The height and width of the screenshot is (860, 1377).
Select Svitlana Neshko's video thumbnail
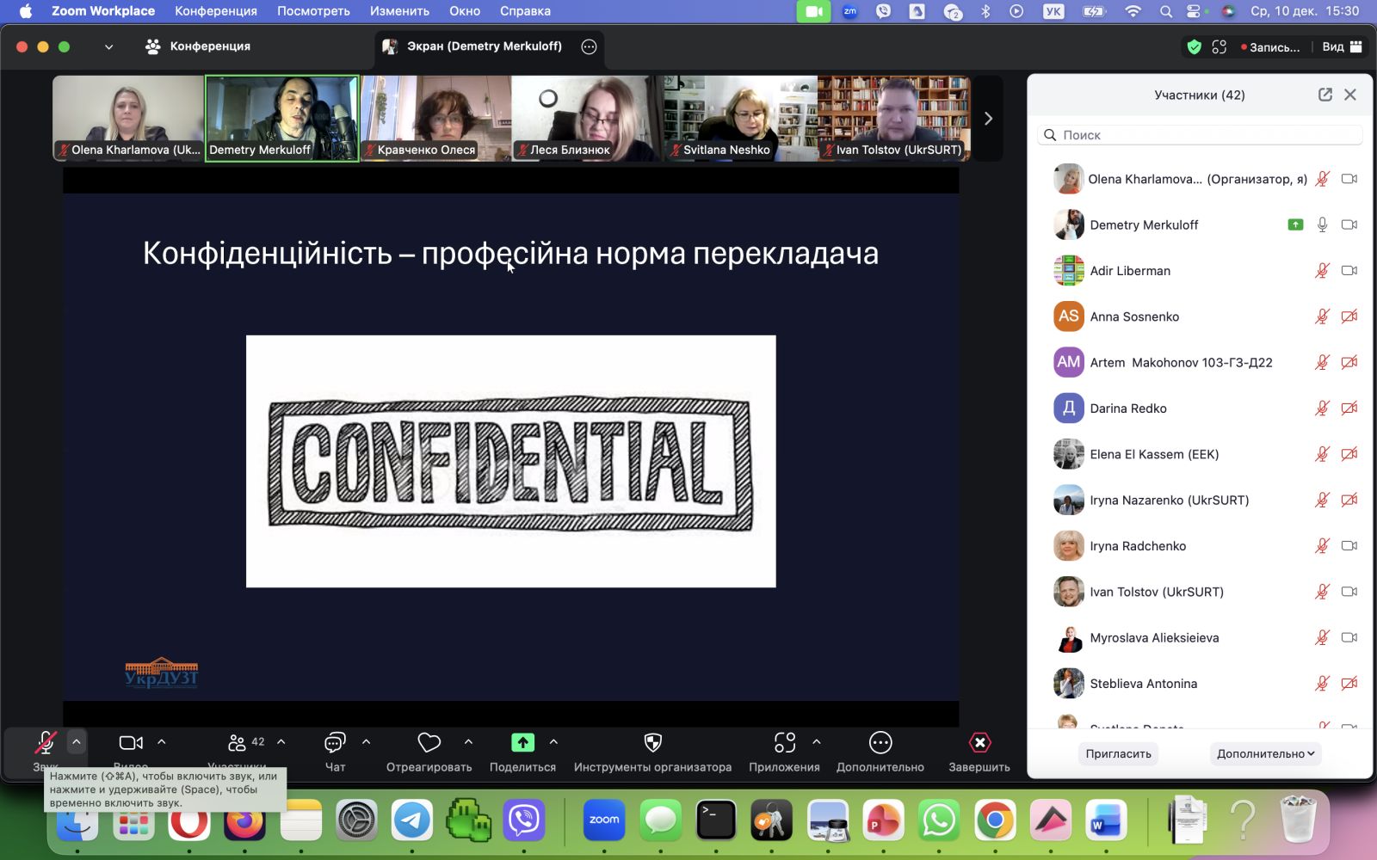pyautogui.click(x=740, y=118)
